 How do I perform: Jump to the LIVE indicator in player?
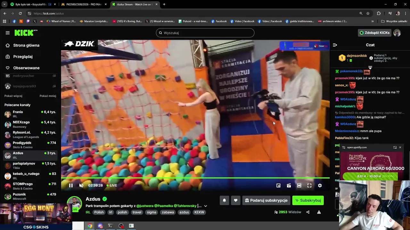click(112, 185)
